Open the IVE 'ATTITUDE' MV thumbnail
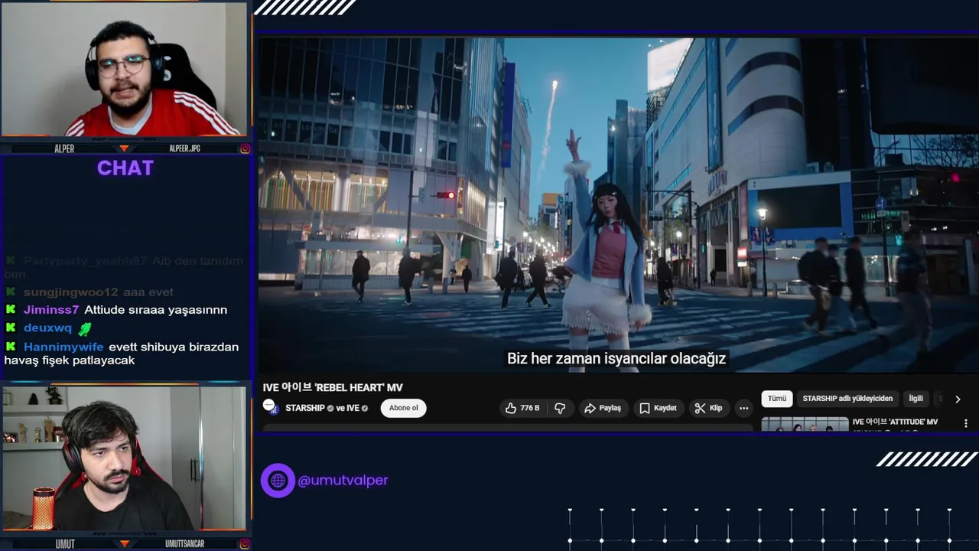Image resolution: width=979 pixels, height=551 pixels. pos(805,424)
